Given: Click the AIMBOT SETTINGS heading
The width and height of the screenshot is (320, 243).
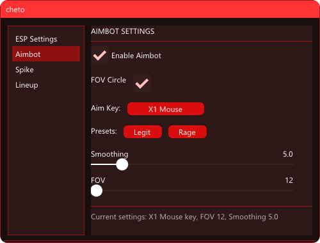Looking at the screenshot, I should coord(123,31).
